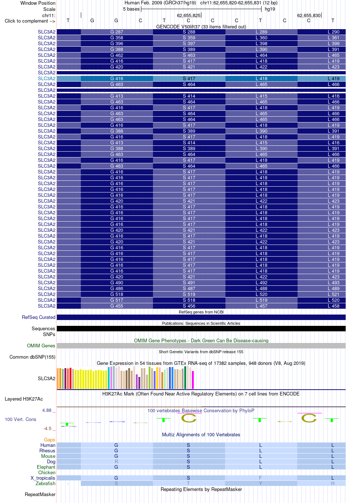Viewport: 346px width, 503px height.
Task: Click the 62,655,825 position marker
Action: tap(189, 15)
